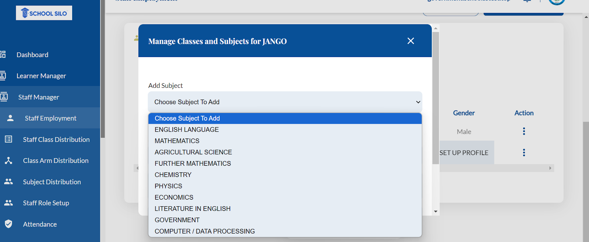Click the School Silo logo
589x242 pixels.
click(x=44, y=13)
